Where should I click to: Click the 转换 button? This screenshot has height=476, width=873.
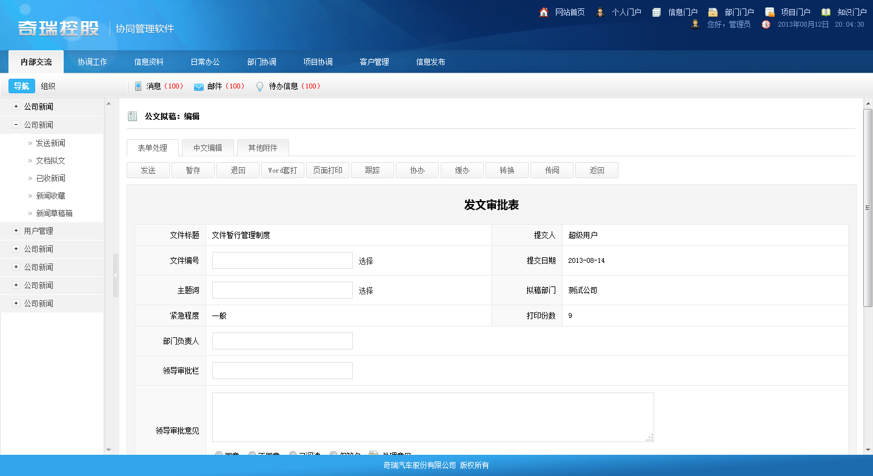point(507,170)
